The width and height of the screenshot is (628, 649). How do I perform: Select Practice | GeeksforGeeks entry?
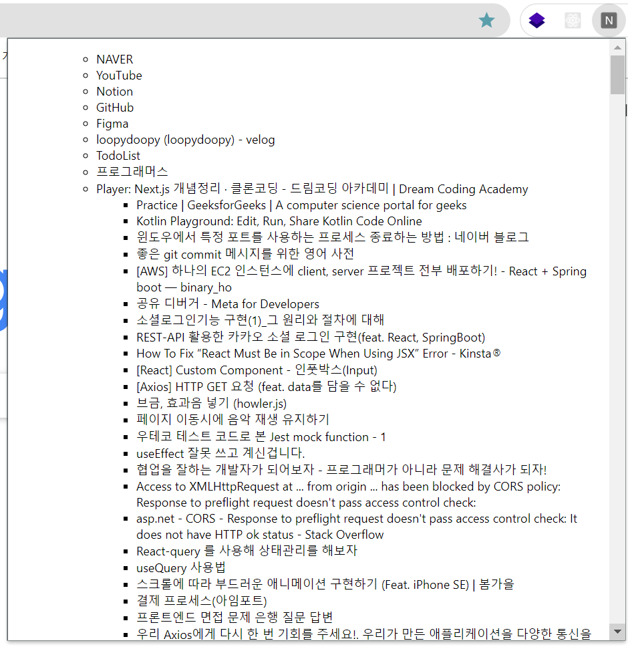tap(301, 205)
